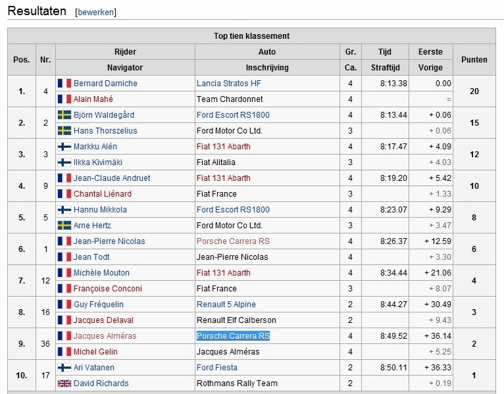Screen dimensions: 504x394
Task: Select the Rothmans Rally Team entry text
Action: [237, 383]
